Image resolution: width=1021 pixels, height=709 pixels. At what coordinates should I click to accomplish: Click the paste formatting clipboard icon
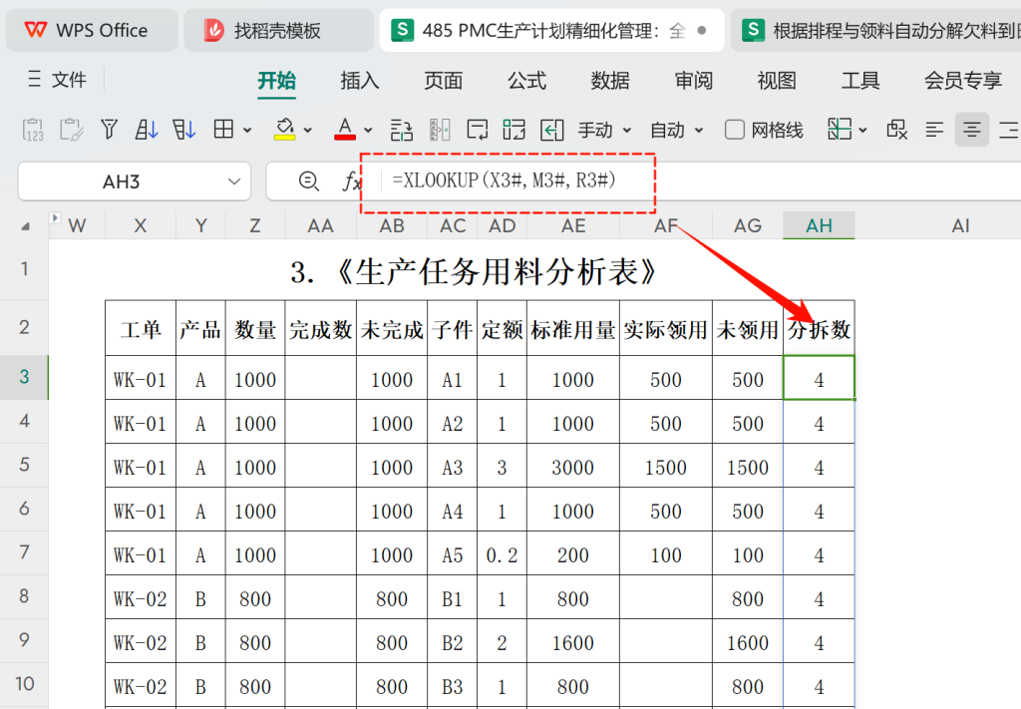point(71,130)
